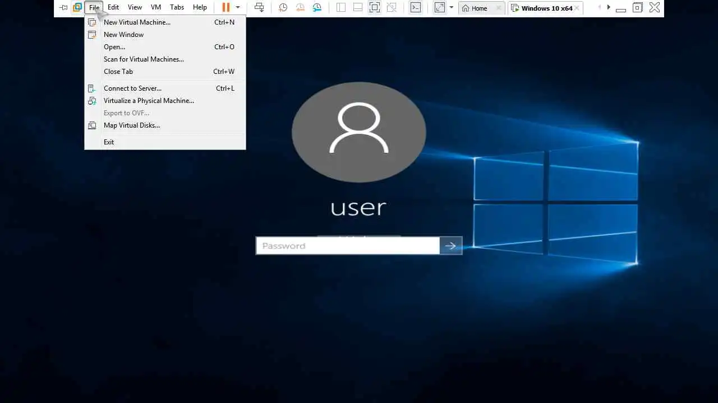Open the Edit menu
This screenshot has height=403, width=718.
[113, 7]
